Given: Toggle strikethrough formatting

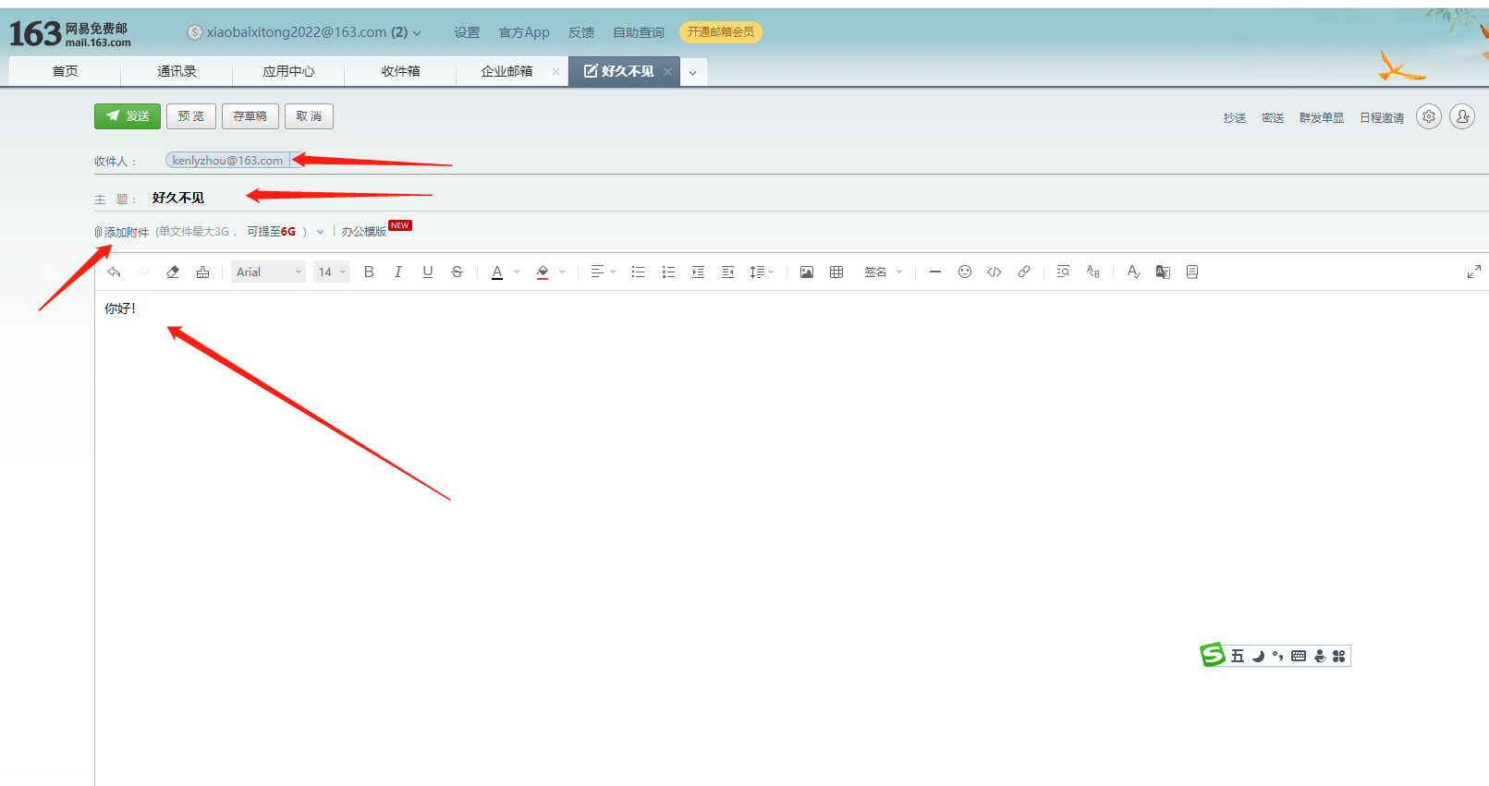Looking at the screenshot, I should (457, 272).
